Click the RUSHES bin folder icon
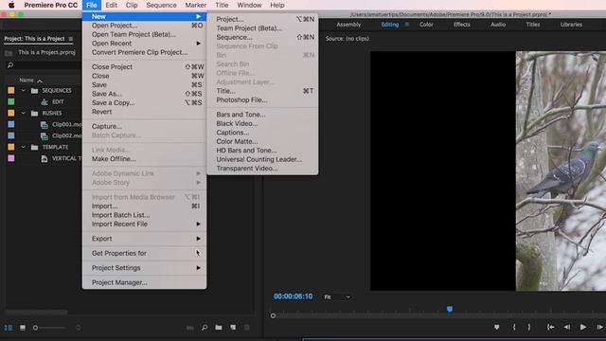This screenshot has width=606, height=341. click(34, 114)
